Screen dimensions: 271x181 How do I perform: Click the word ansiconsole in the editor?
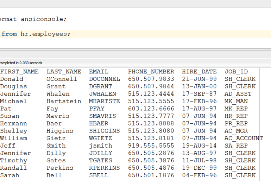(43, 19)
